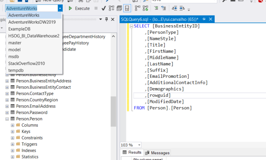Image resolution: width=266 pixels, height=160 pixels.
Task: Close the Object Explorer panel
Action: (x=113, y=19)
